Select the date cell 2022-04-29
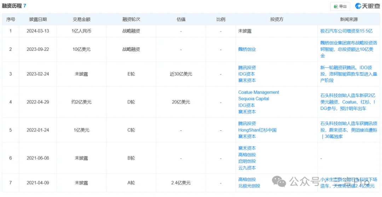 [x=38, y=102]
